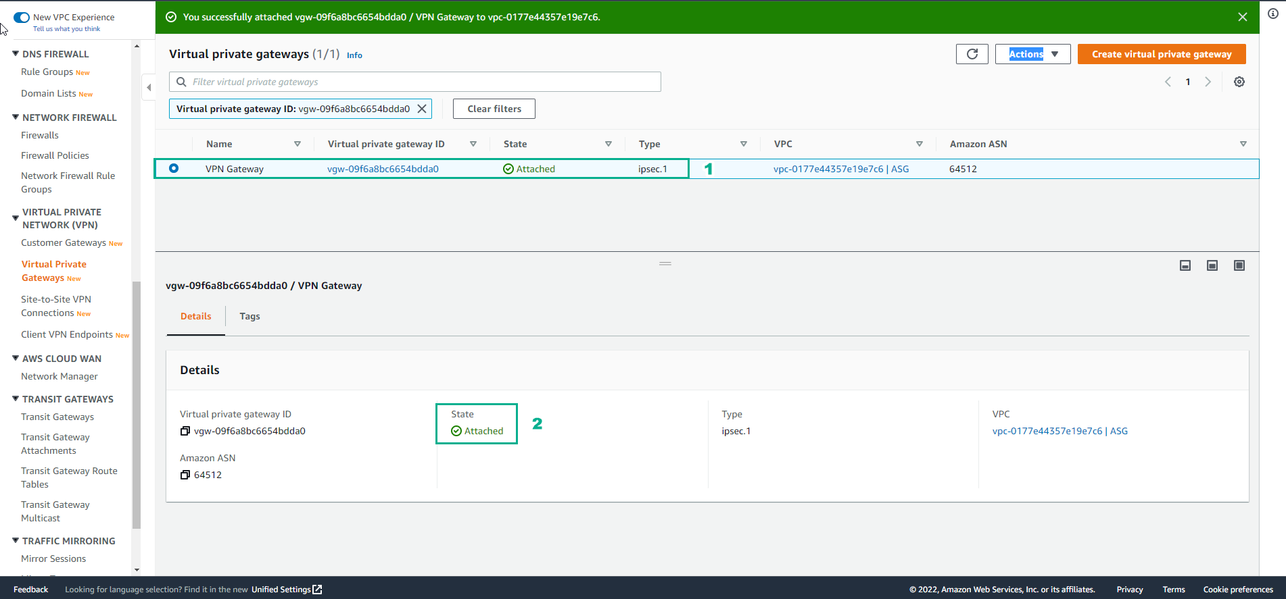Open Transit Gateway Attachments

[x=55, y=444]
